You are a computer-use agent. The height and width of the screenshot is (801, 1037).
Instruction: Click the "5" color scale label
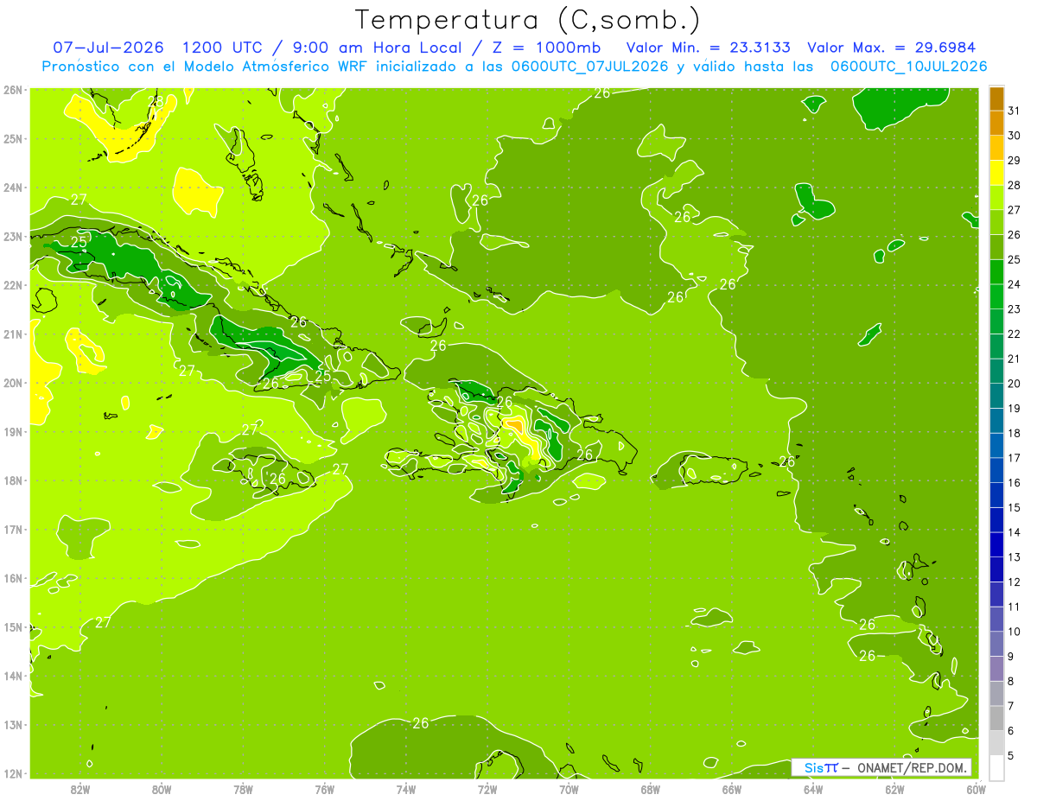pos(1012,756)
